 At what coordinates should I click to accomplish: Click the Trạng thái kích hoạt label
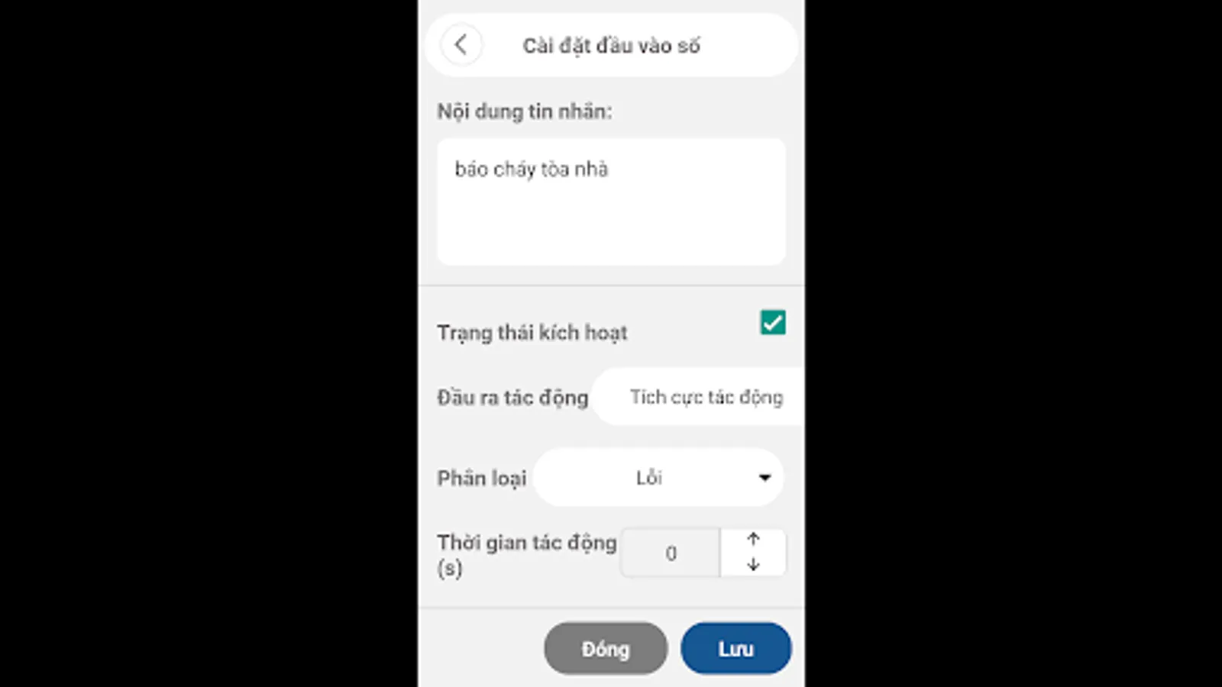(x=532, y=333)
